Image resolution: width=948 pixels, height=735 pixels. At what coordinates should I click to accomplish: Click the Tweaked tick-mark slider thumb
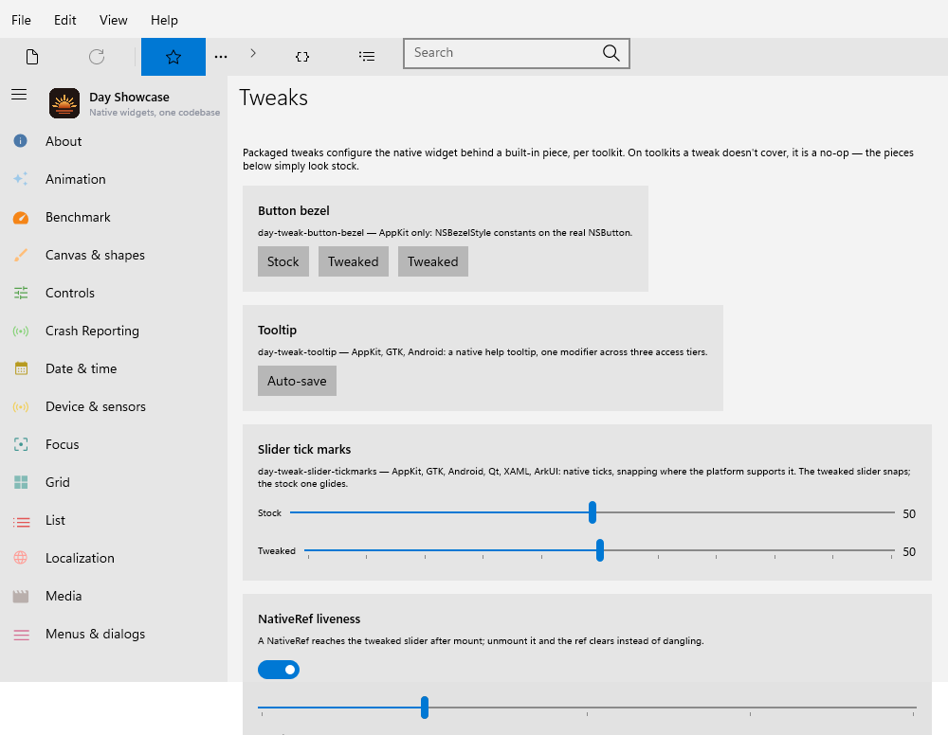600,550
